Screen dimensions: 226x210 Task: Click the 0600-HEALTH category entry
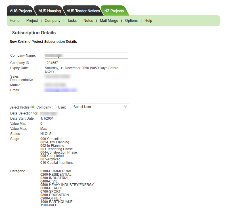51,188
